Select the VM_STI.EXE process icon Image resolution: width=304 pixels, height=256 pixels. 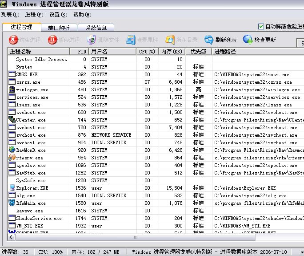[x=12, y=226]
